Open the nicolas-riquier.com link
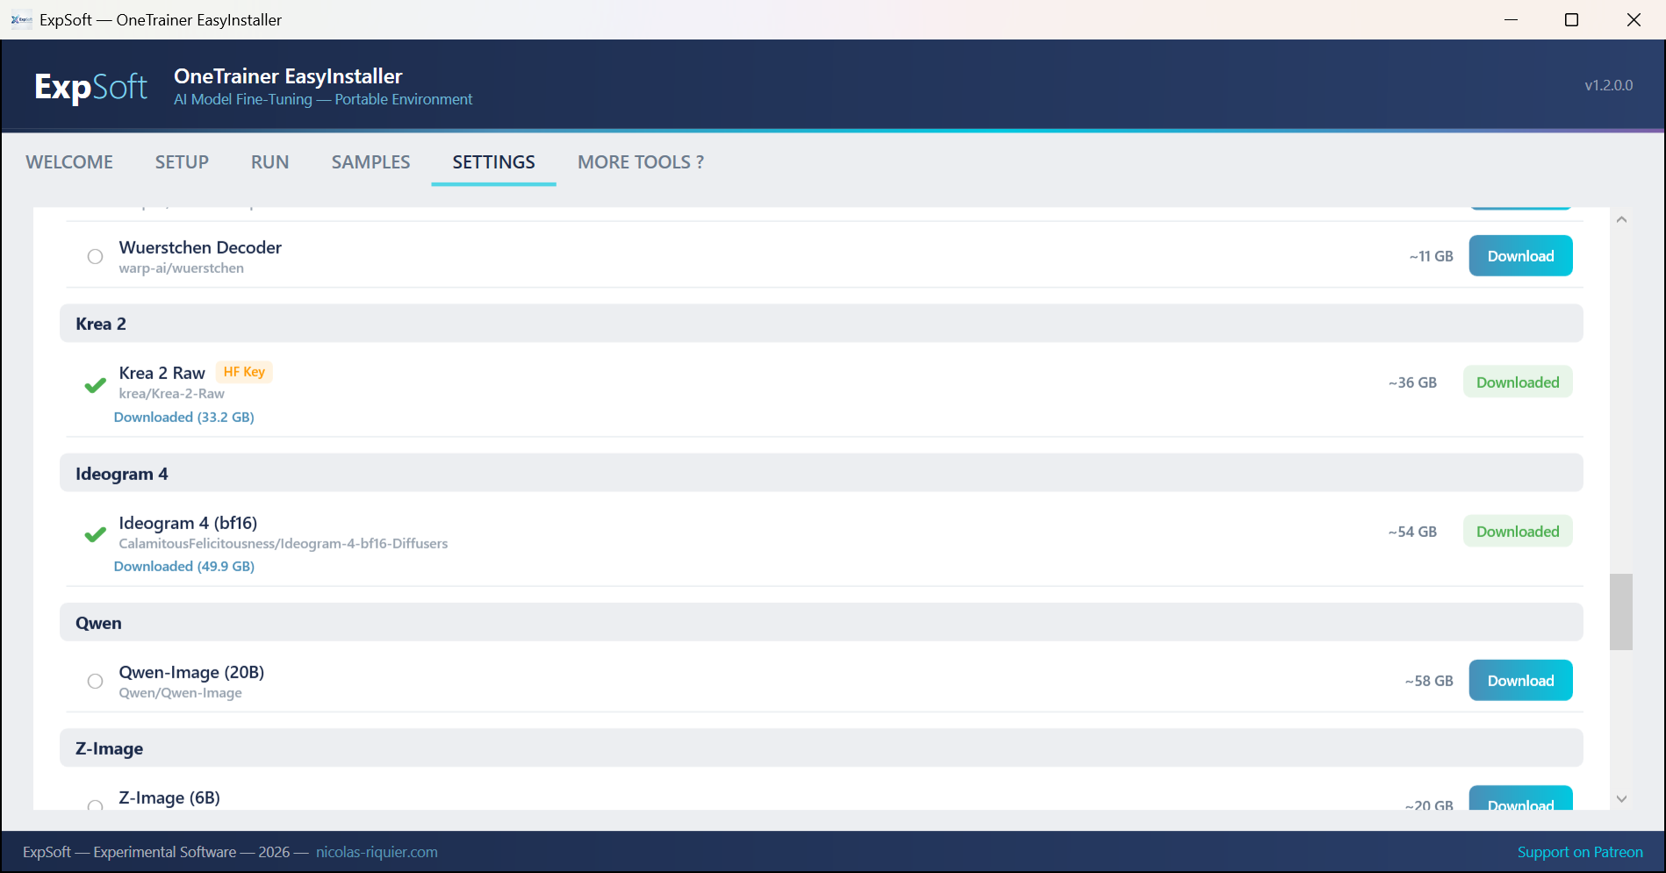1666x873 pixels. point(377,852)
